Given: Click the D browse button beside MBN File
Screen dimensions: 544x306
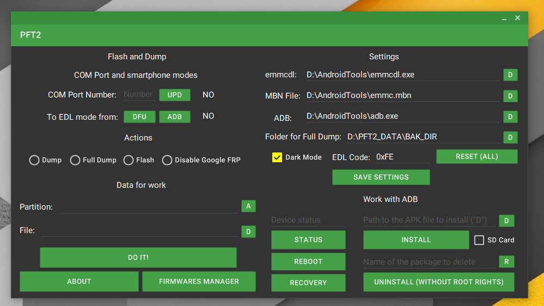Looking at the screenshot, I should point(510,96).
